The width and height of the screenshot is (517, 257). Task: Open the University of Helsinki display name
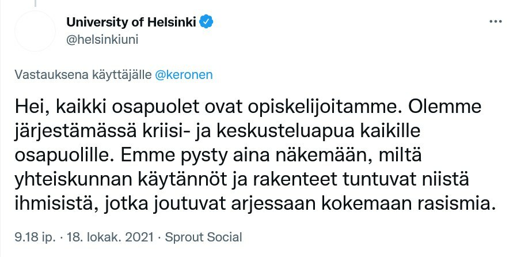131,22
